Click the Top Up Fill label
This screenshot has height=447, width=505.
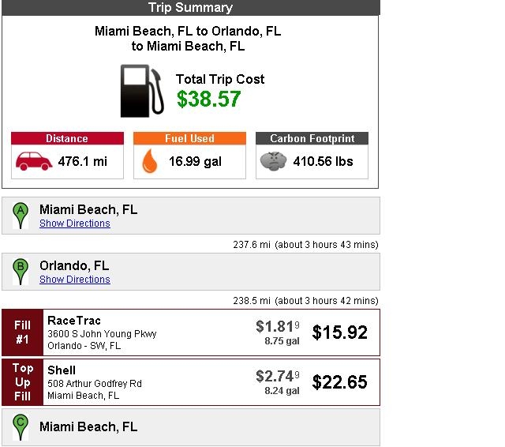(22, 382)
